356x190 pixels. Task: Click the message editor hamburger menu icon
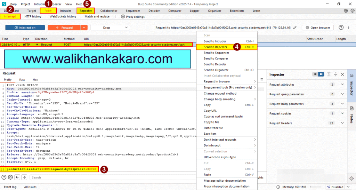point(262,79)
